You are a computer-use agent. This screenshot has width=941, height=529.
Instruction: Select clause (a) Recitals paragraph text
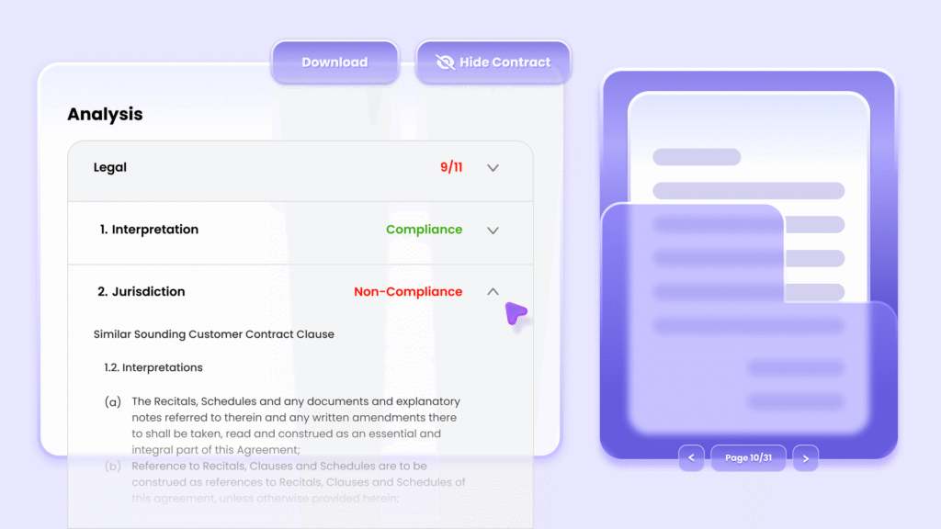coord(296,425)
